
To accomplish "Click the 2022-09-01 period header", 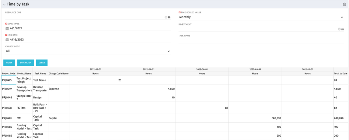I will [x=255, y=69].
